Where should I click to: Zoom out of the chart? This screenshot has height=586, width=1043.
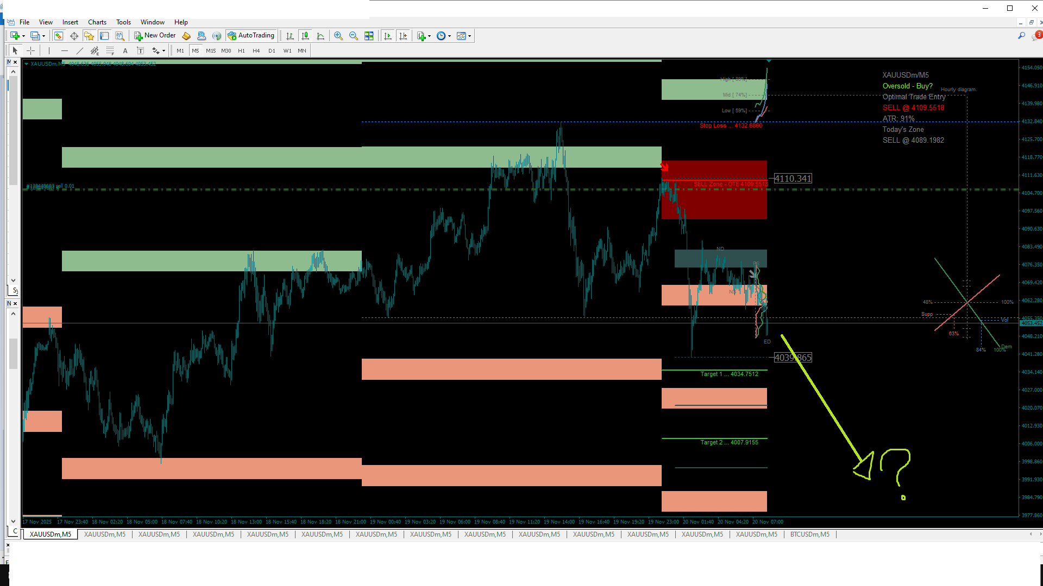coord(354,36)
